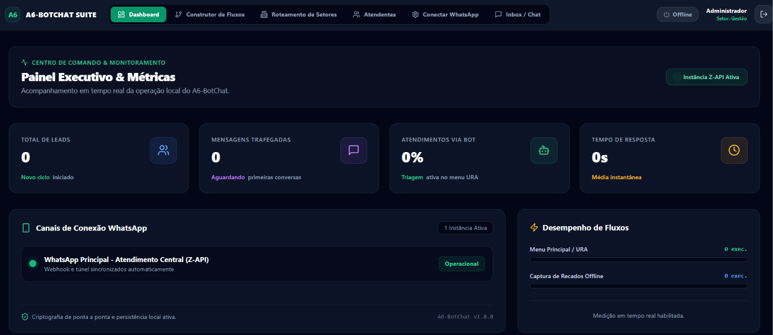Open Construtor de Fluxos tab
The width and height of the screenshot is (773, 335).
(210, 14)
